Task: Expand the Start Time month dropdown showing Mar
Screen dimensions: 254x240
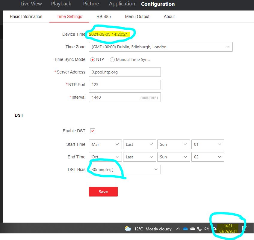Action: (117, 144)
